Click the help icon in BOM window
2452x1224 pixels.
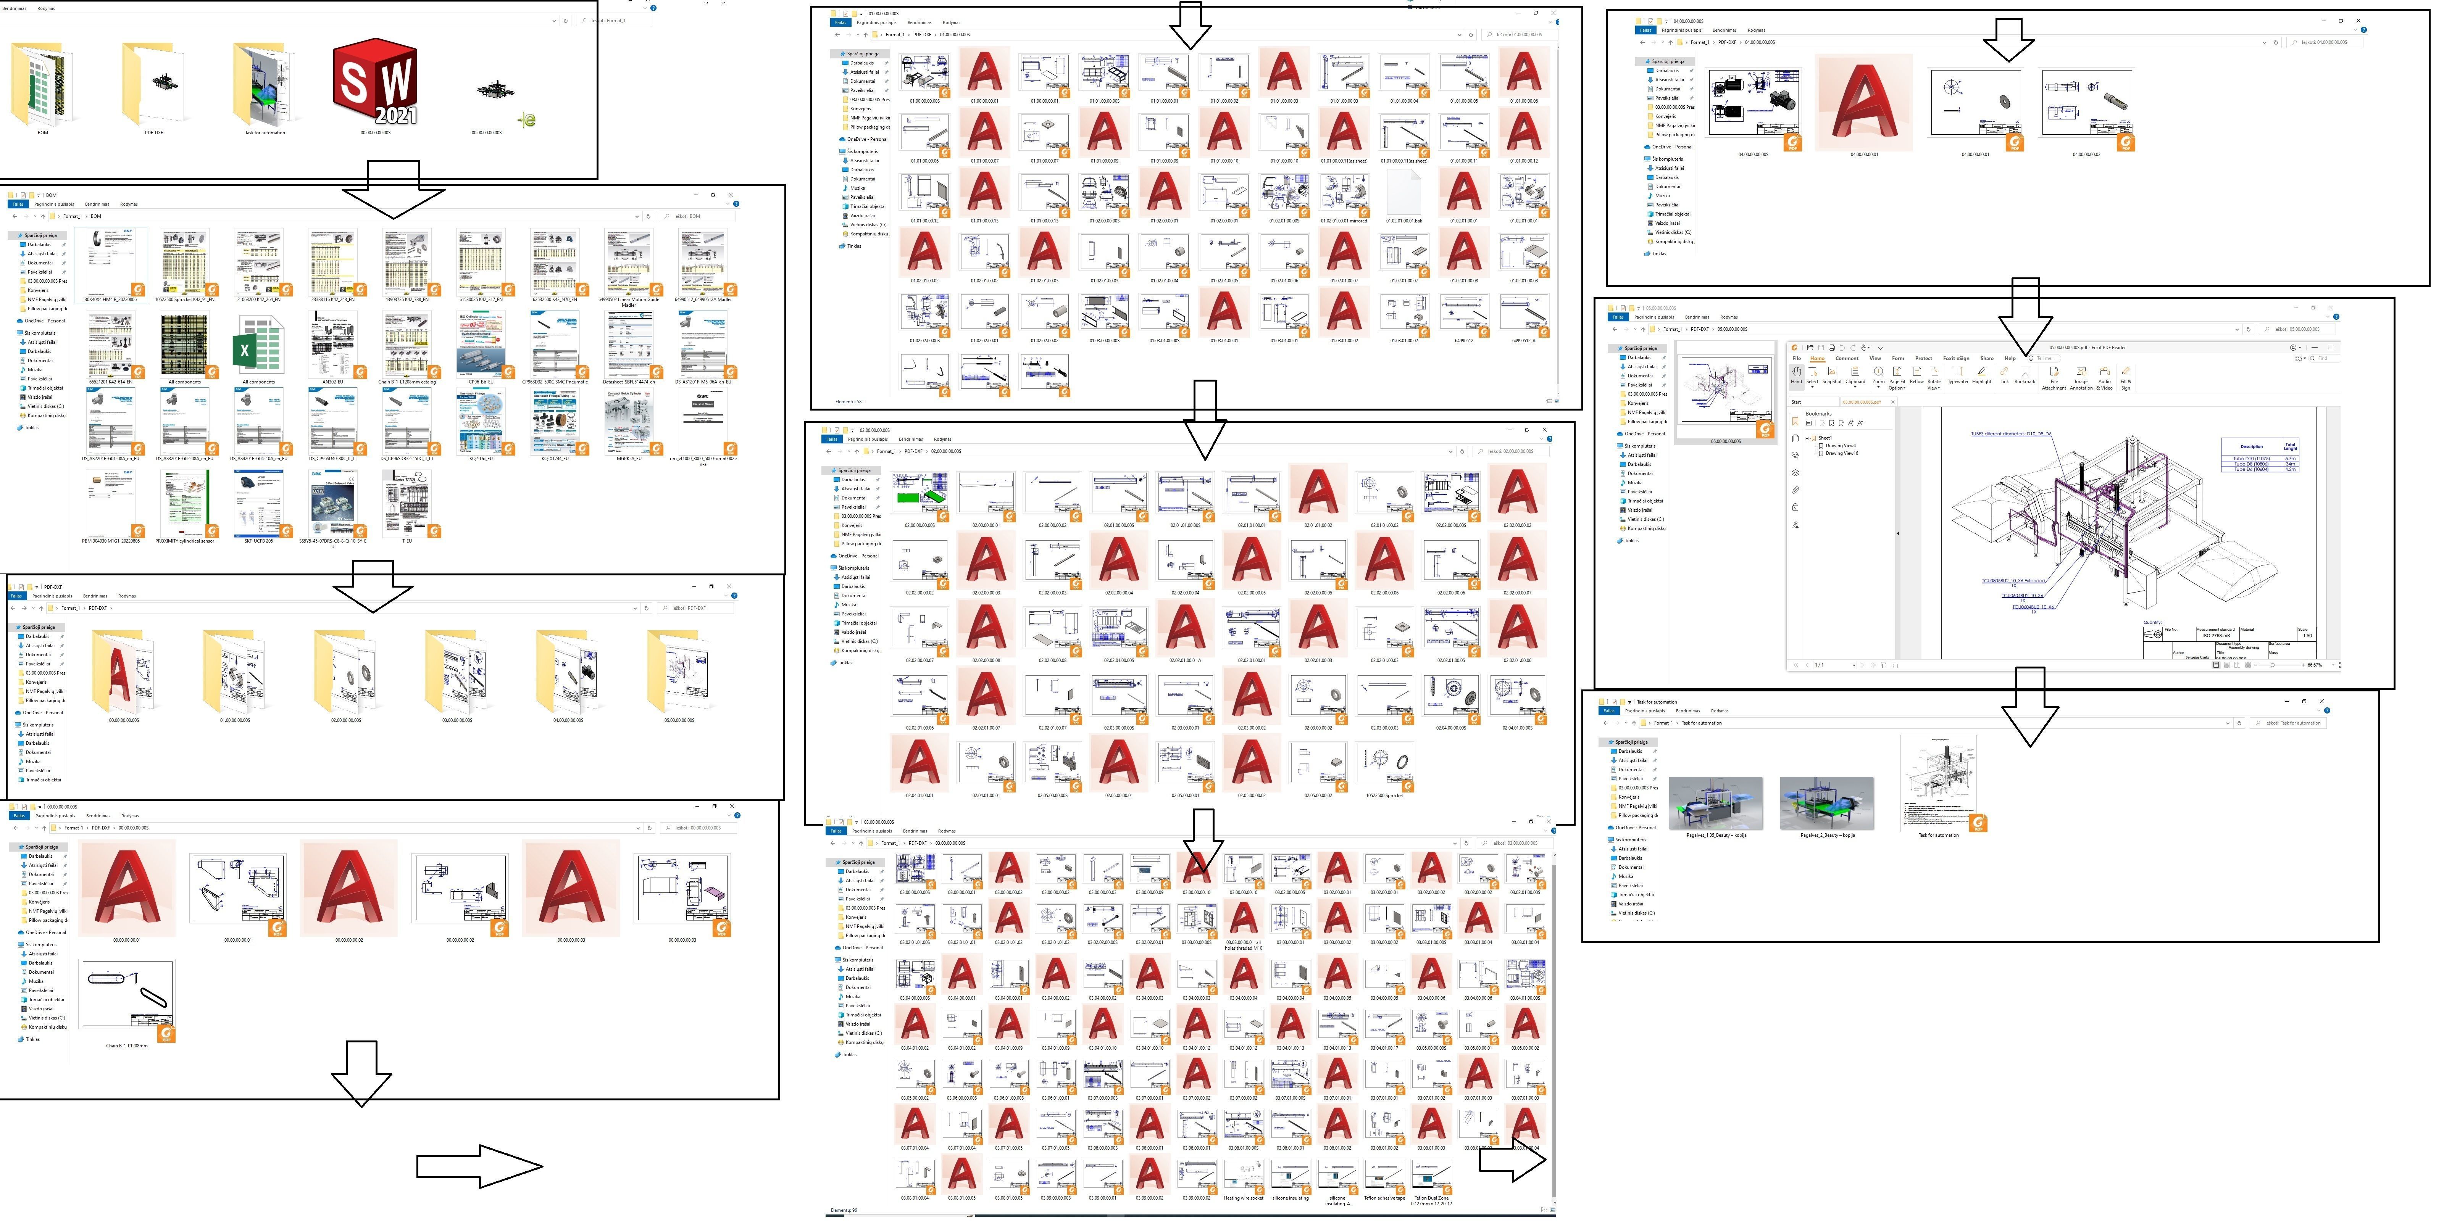(736, 204)
